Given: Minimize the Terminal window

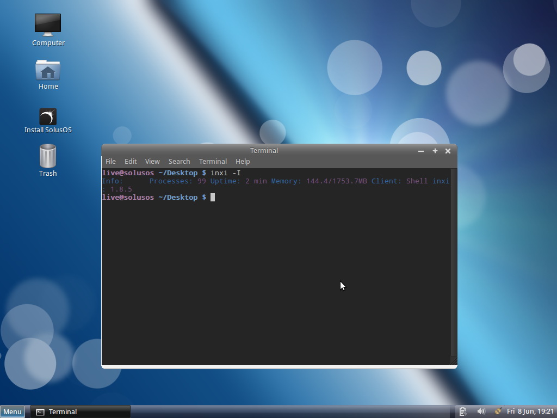Looking at the screenshot, I should (420, 151).
